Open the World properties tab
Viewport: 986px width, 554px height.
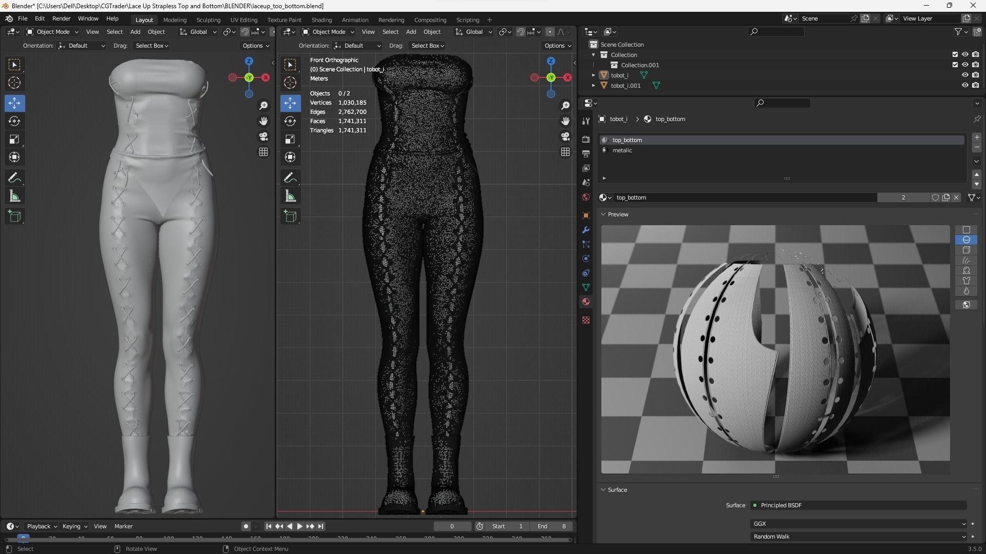pos(586,197)
